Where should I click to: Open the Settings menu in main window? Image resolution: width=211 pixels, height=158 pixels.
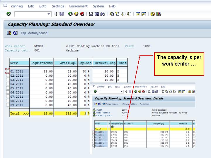click(58, 6)
